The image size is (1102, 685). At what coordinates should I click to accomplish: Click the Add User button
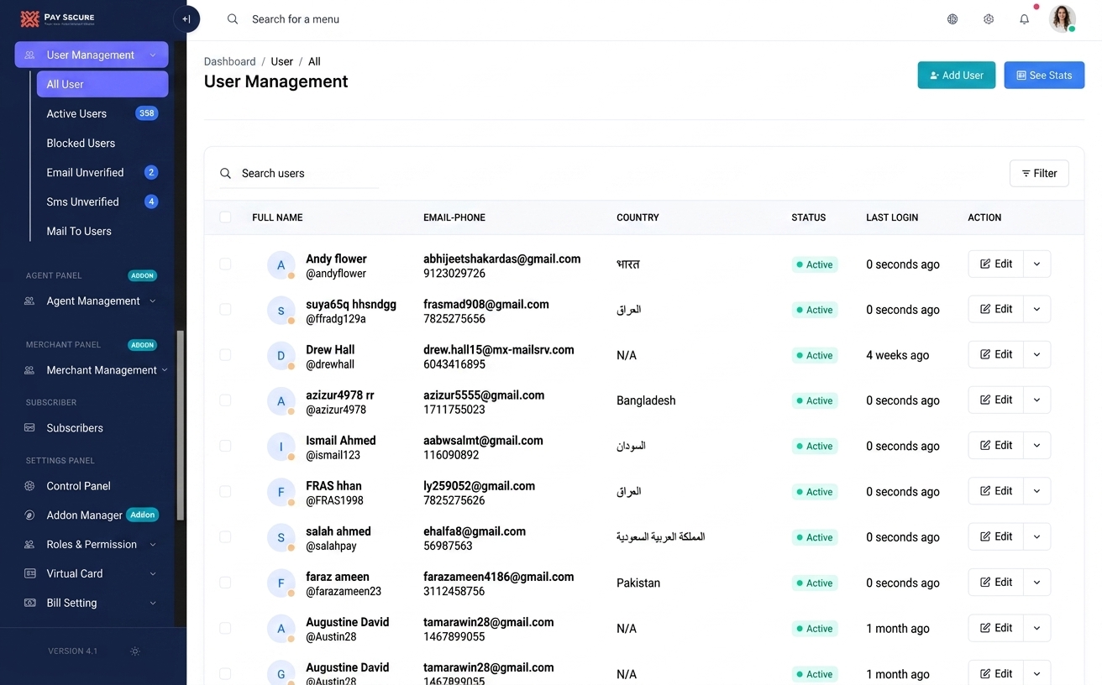point(956,76)
